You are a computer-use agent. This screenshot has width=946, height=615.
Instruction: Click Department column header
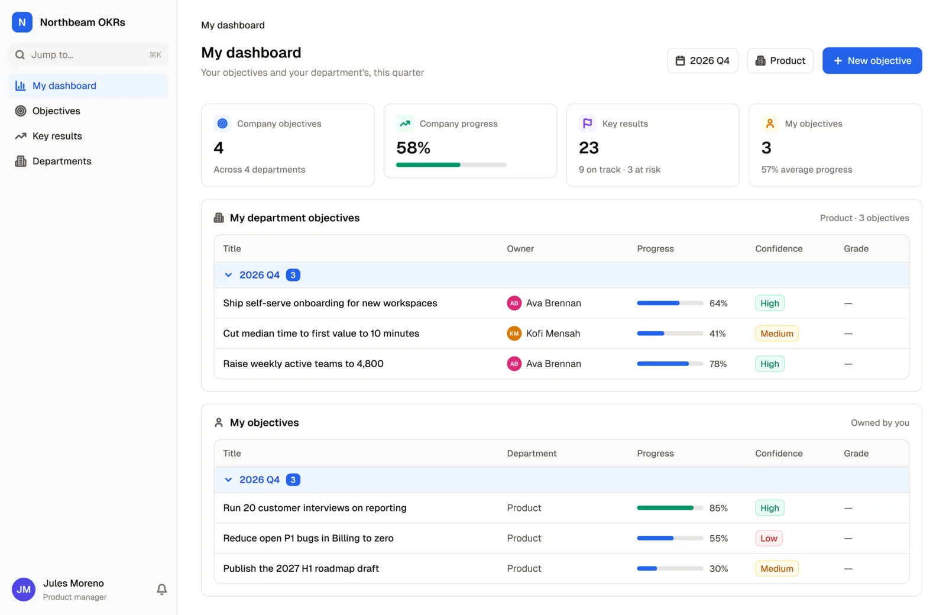coord(532,454)
